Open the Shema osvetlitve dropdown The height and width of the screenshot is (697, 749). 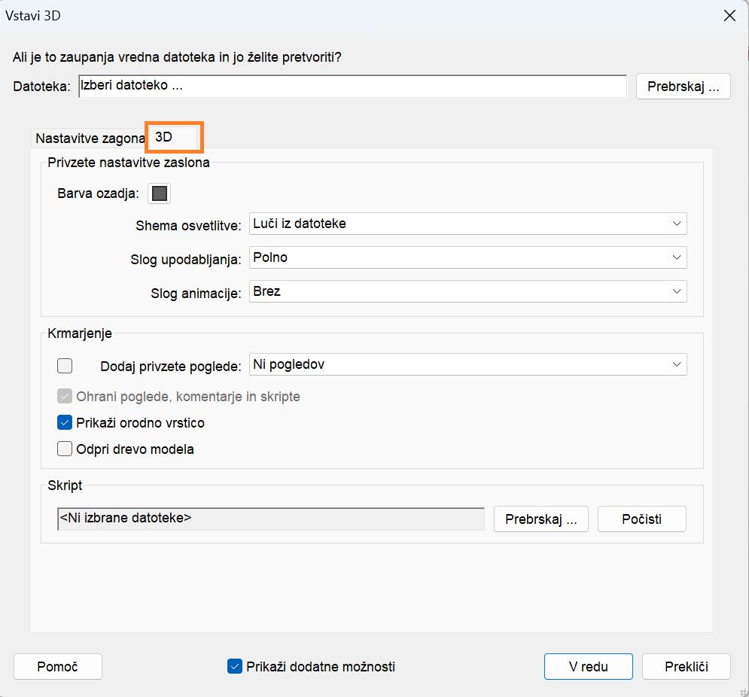467,224
